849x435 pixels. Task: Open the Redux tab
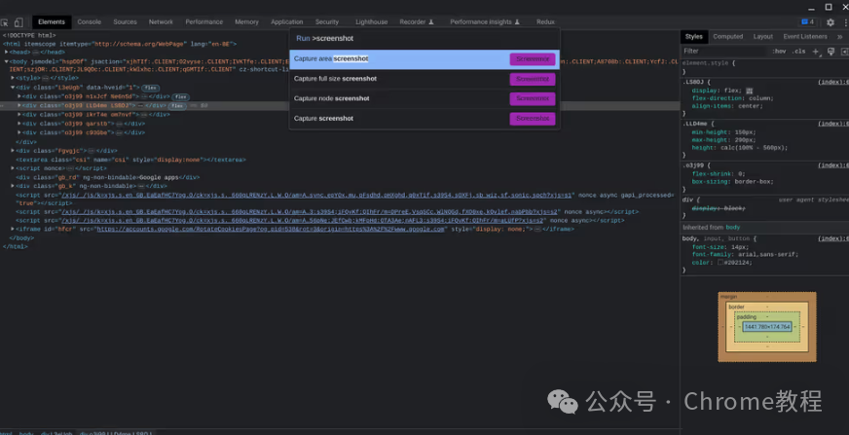[x=546, y=22]
